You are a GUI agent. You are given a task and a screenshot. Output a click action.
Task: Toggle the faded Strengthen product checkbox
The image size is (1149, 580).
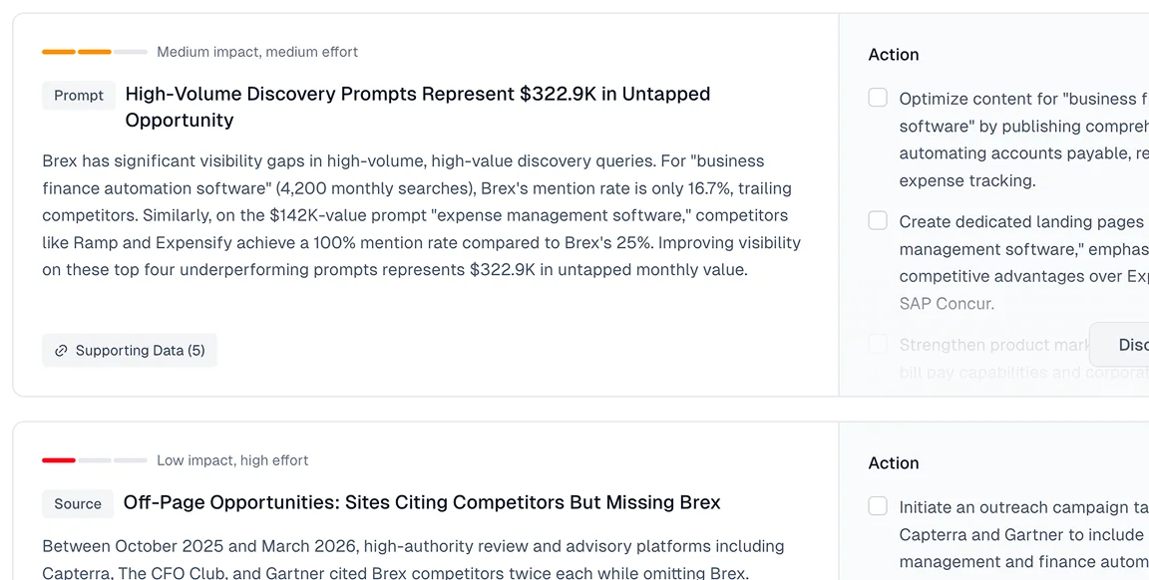tap(878, 345)
